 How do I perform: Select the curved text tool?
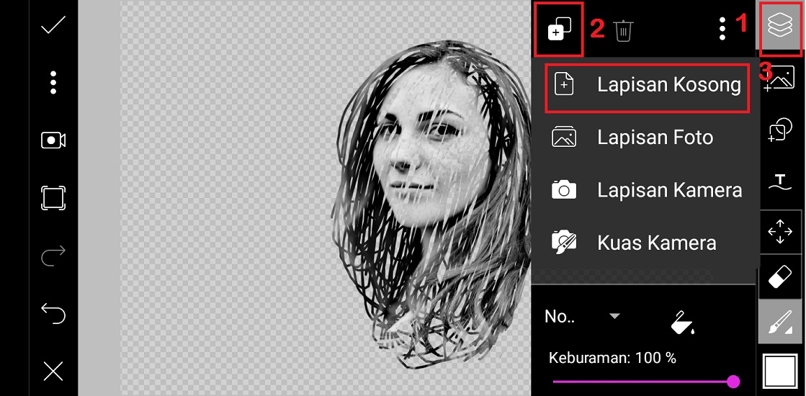coord(780,183)
